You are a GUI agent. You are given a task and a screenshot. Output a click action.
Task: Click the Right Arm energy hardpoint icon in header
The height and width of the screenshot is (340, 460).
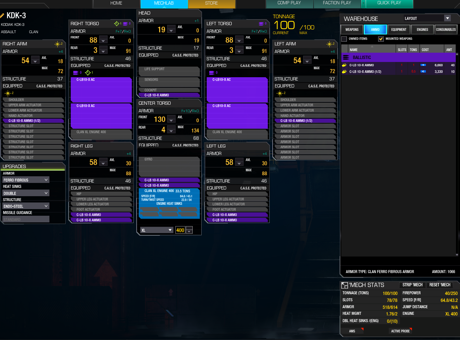coord(58,44)
